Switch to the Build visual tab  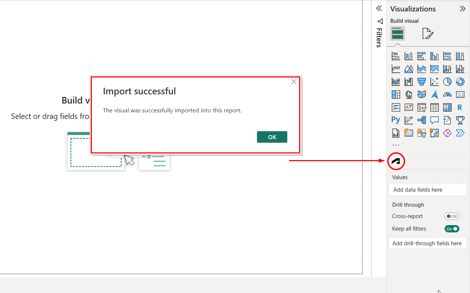point(398,34)
